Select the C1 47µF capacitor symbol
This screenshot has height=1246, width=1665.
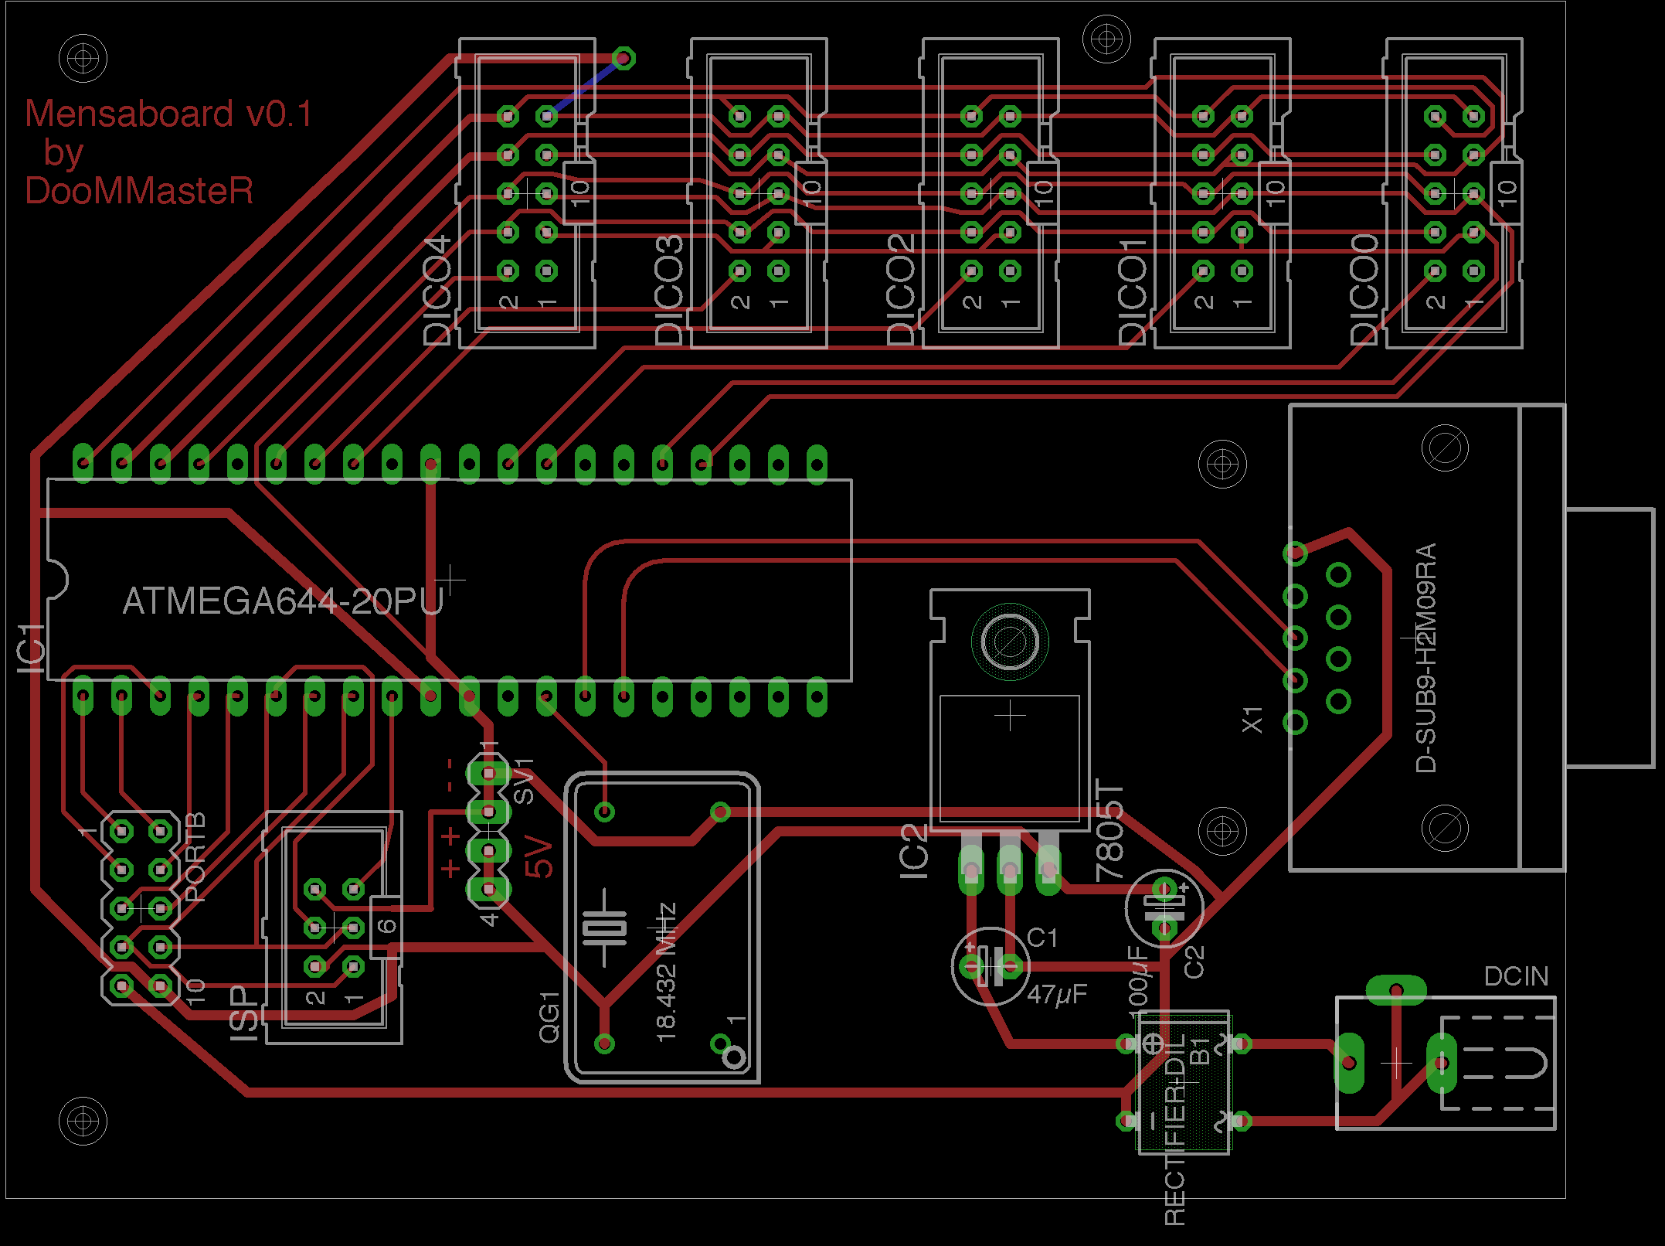coord(990,966)
